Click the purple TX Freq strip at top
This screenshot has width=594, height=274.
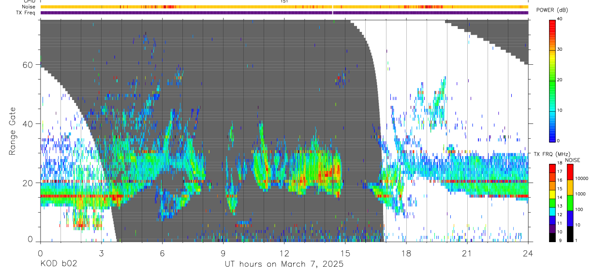pyautogui.click(x=284, y=13)
